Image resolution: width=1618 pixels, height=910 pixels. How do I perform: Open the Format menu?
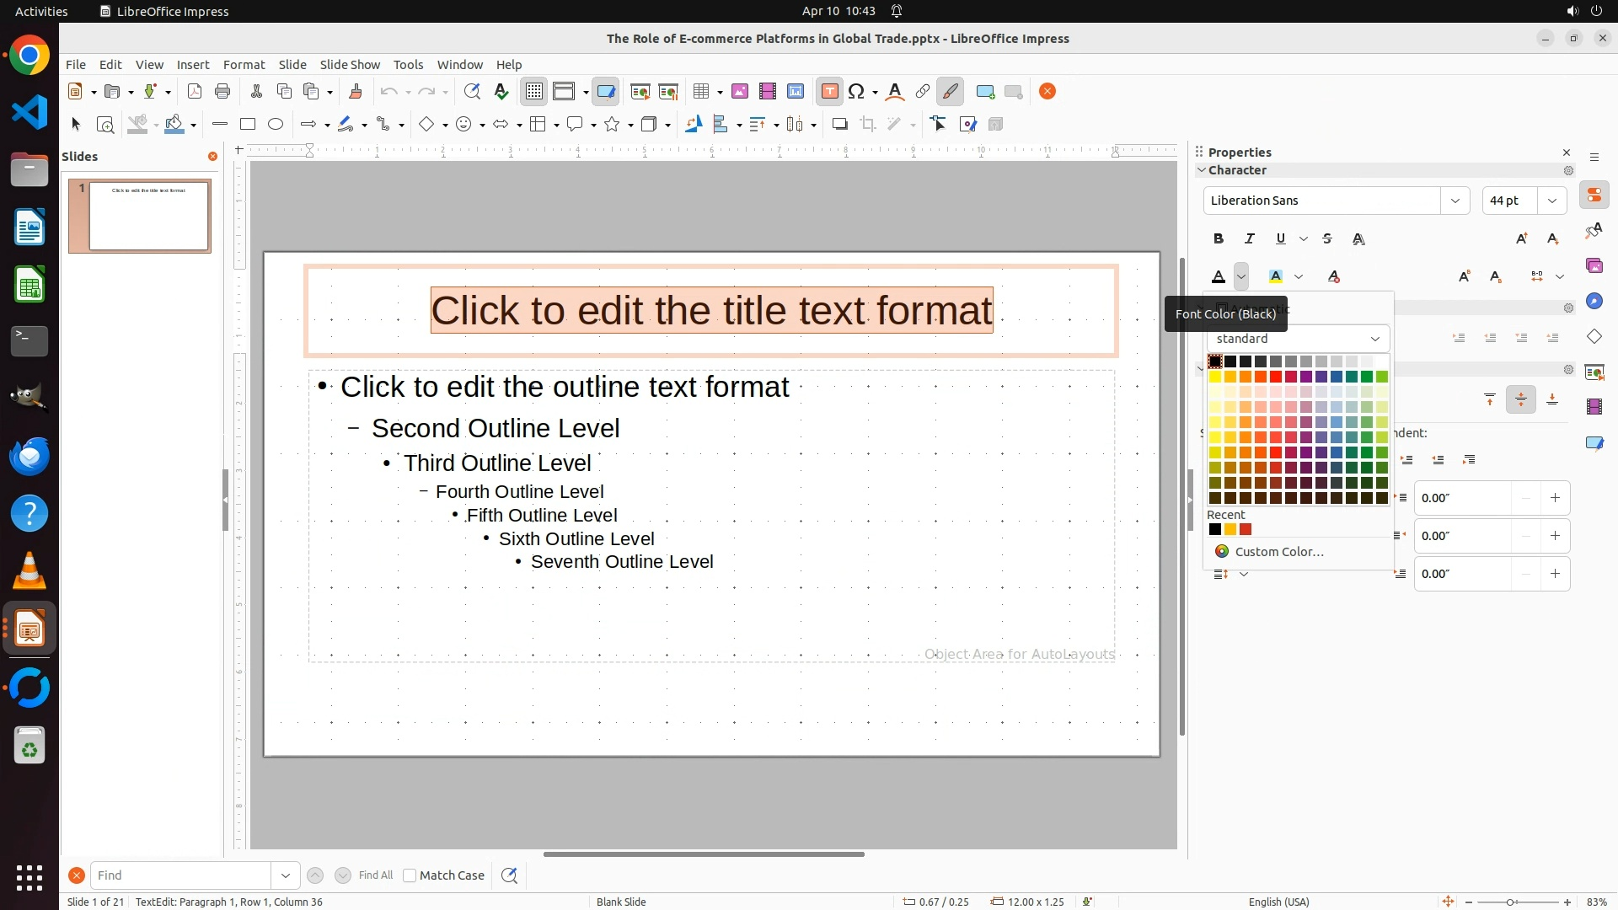tap(244, 65)
